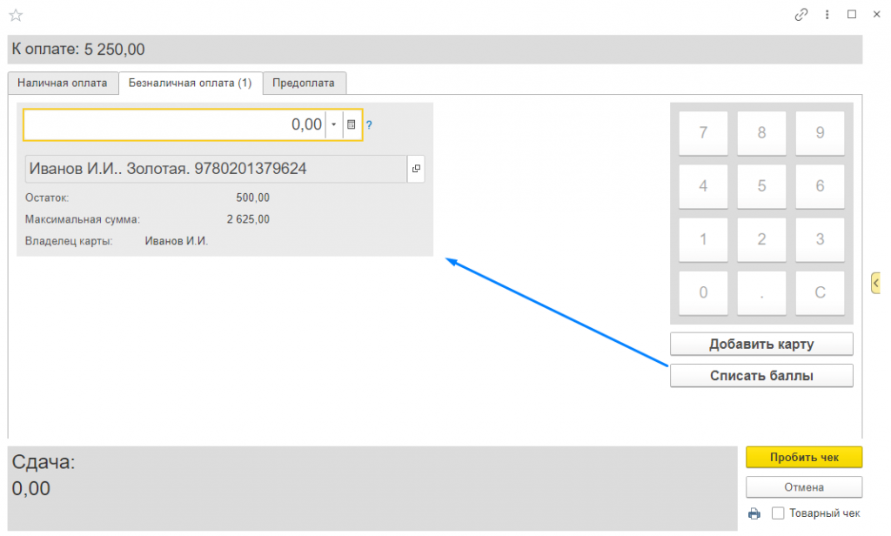This screenshot has height=536, width=891.
Task: Tap digit 7 on the keypad
Action: [x=703, y=133]
